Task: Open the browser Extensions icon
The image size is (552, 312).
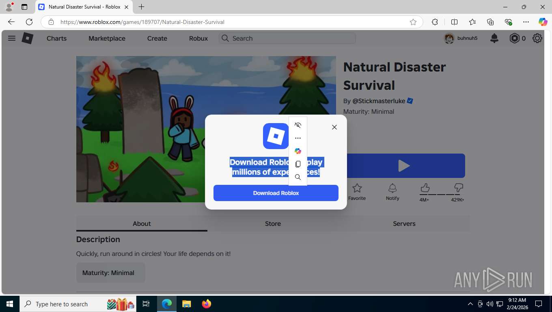Action: click(x=435, y=22)
